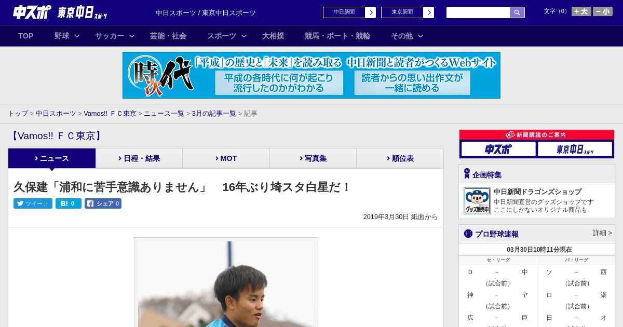This screenshot has width=623, height=327.
Task: Click the トップ breadcrumb link
Action: tap(18, 114)
